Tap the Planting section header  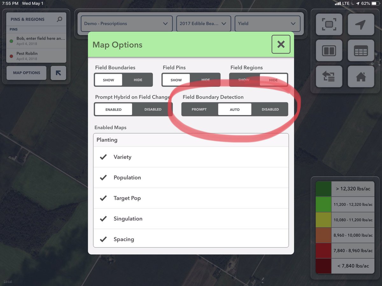[191, 140]
